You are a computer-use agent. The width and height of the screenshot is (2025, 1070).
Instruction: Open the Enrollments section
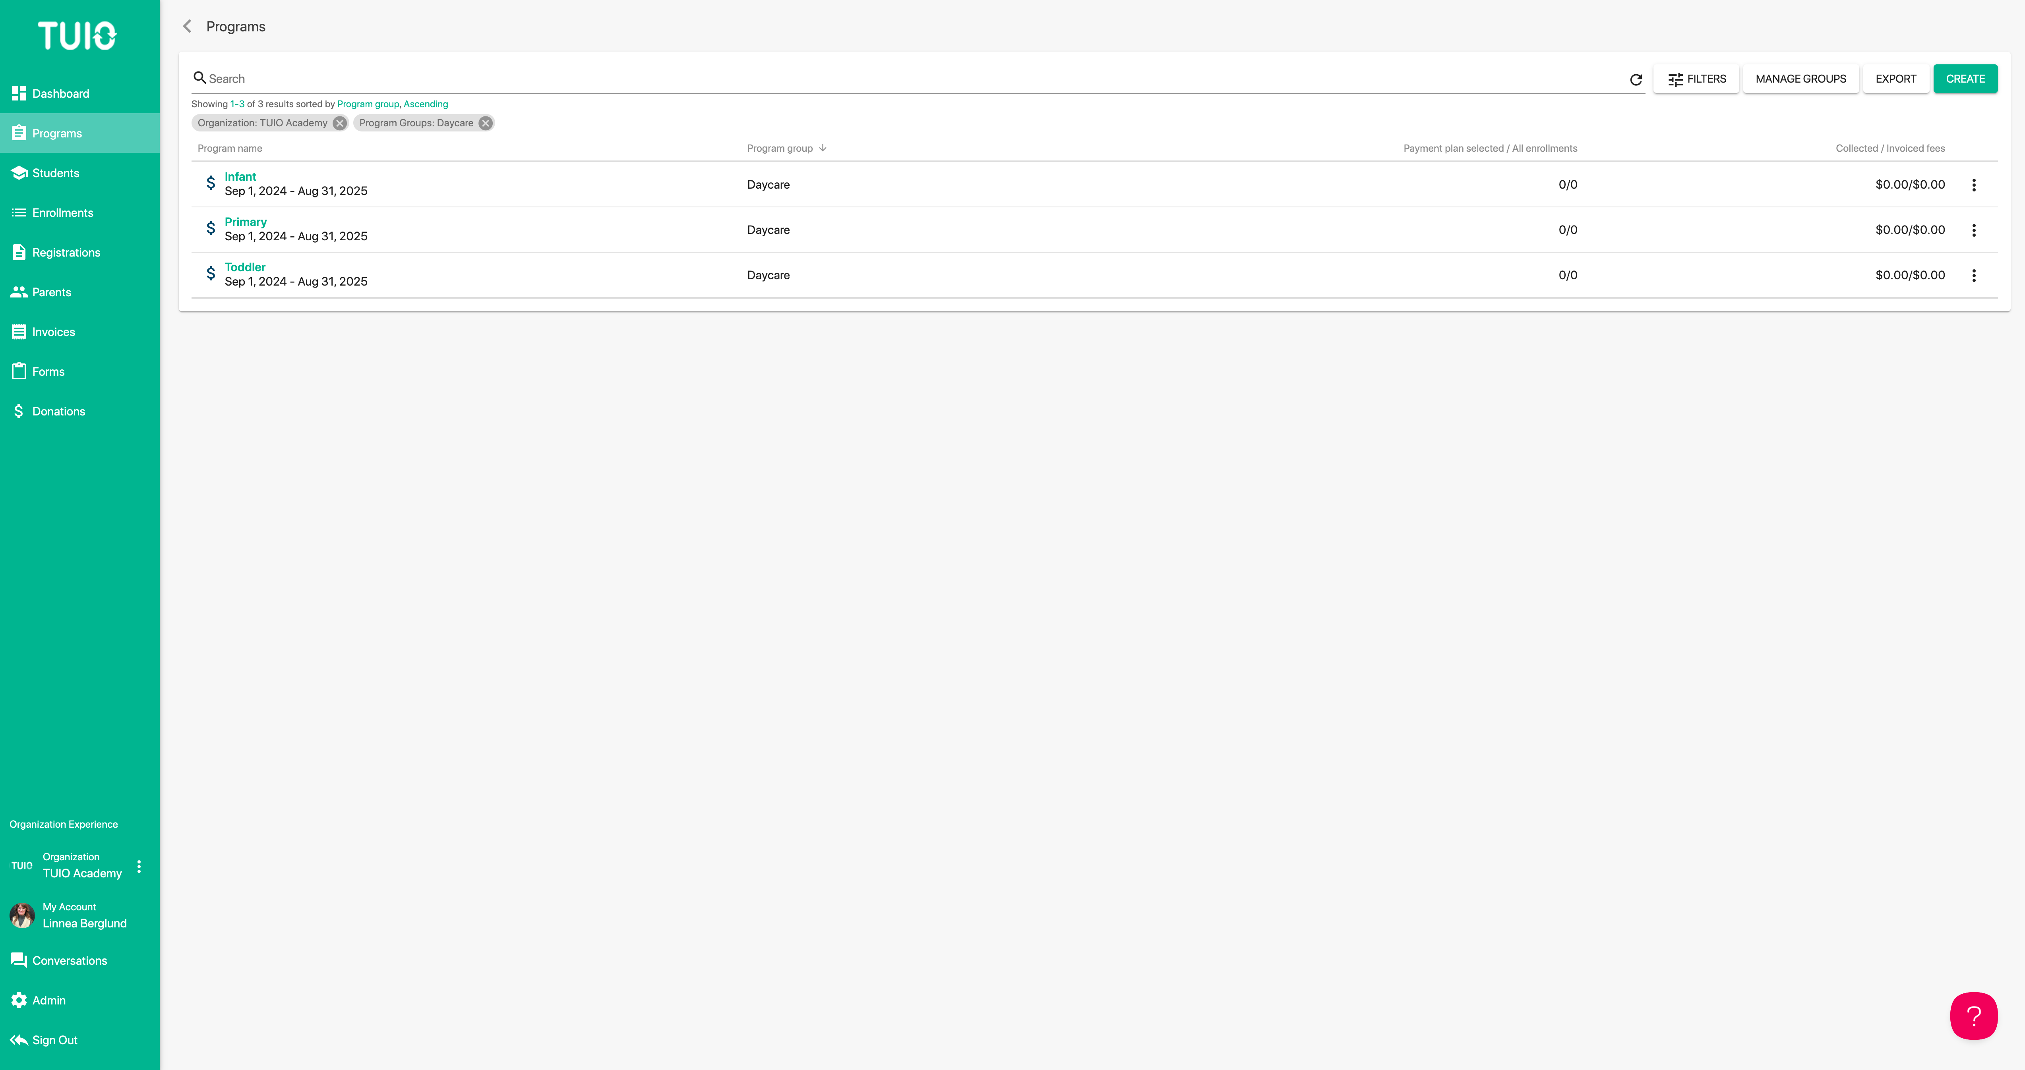coord(62,212)
